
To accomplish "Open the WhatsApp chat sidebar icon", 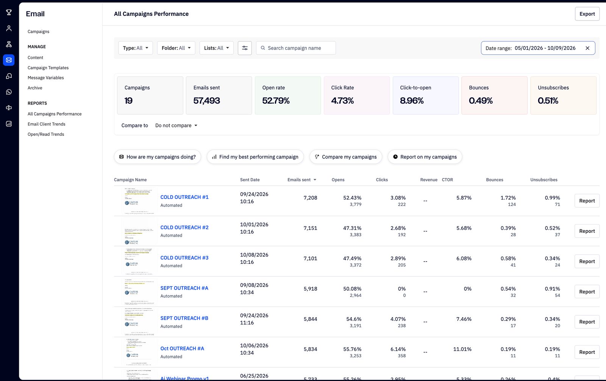I will tap(9, 92).
